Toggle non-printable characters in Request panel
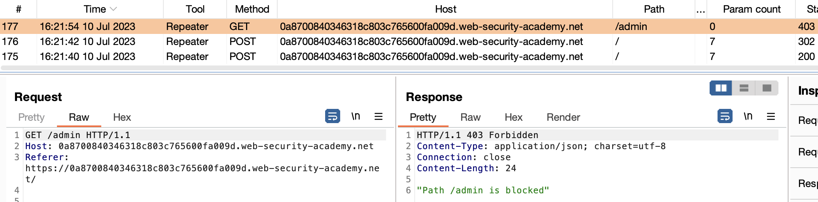Image resolution: width=818 pixels, height=202 pixels. pyautogui.click(x=356, y=116)
